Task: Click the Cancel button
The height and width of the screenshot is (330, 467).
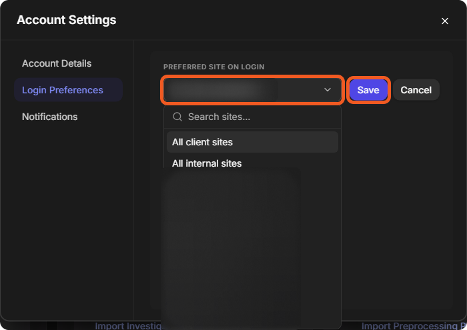Action: [x=416, y=90]
